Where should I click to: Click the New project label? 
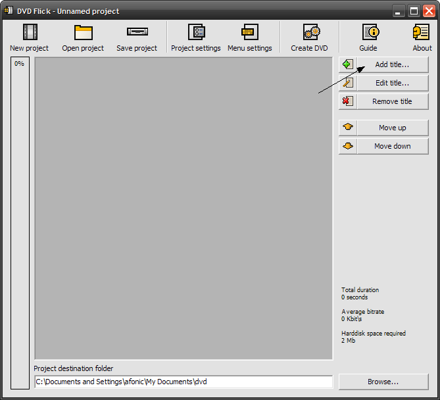click(29, 48)
